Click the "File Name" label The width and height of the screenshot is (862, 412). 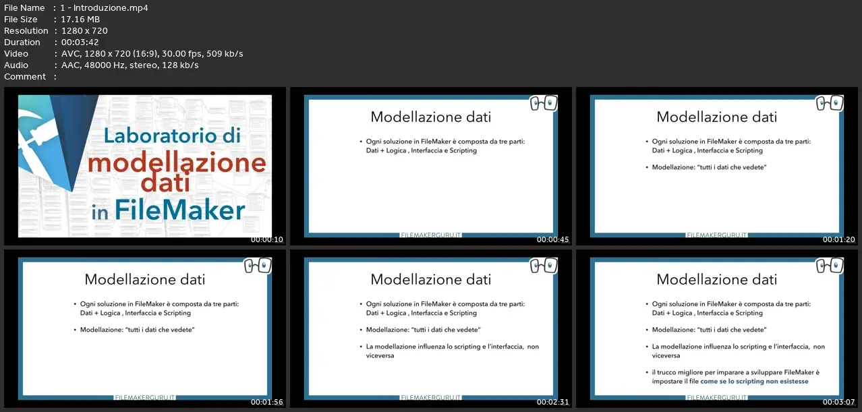(x=24, y=8)
